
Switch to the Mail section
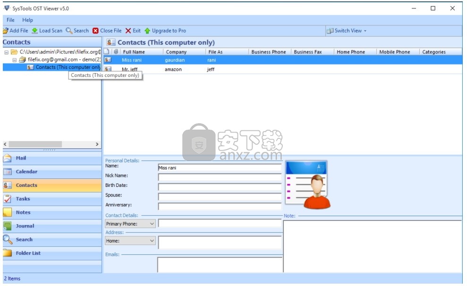52,158
